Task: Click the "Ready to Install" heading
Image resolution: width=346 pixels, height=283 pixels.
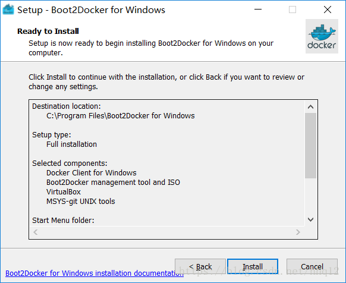Action: [48, 32]
